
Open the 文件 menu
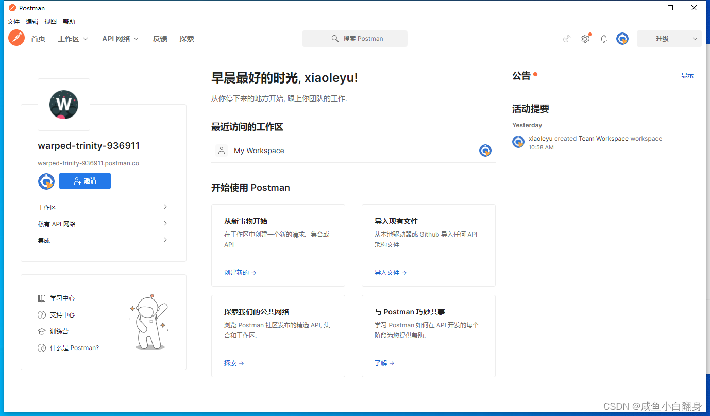(x=13, y=22)
